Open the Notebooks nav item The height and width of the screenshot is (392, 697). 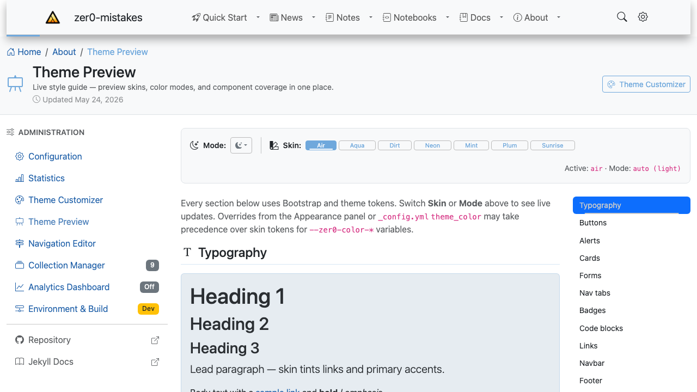tap(409, 17)
